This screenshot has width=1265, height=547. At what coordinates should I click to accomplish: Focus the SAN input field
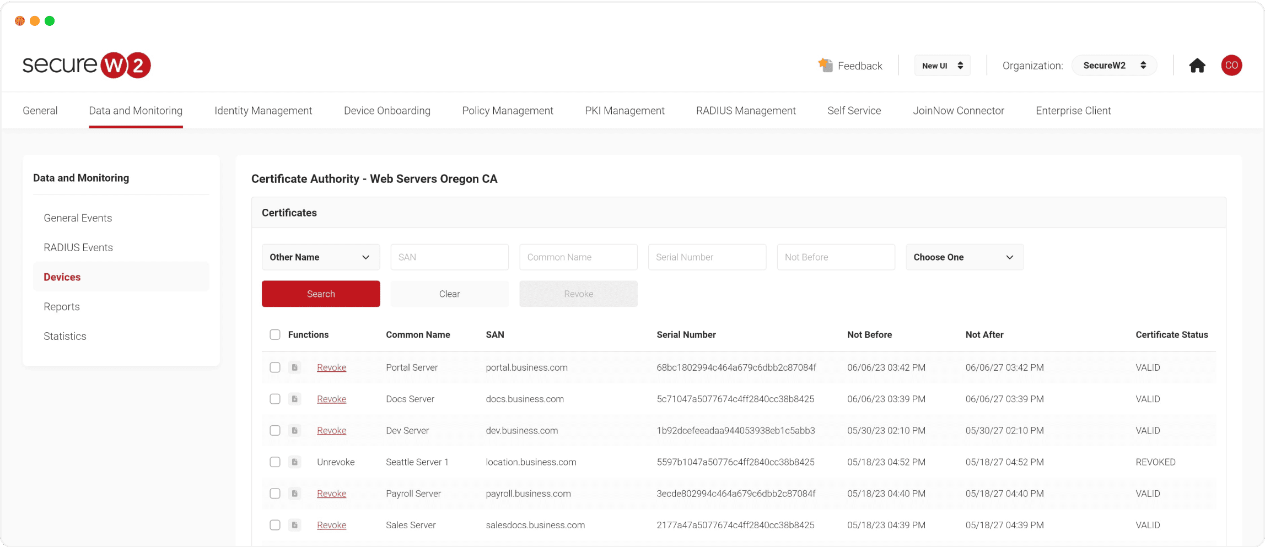click(x=449, y=257)
